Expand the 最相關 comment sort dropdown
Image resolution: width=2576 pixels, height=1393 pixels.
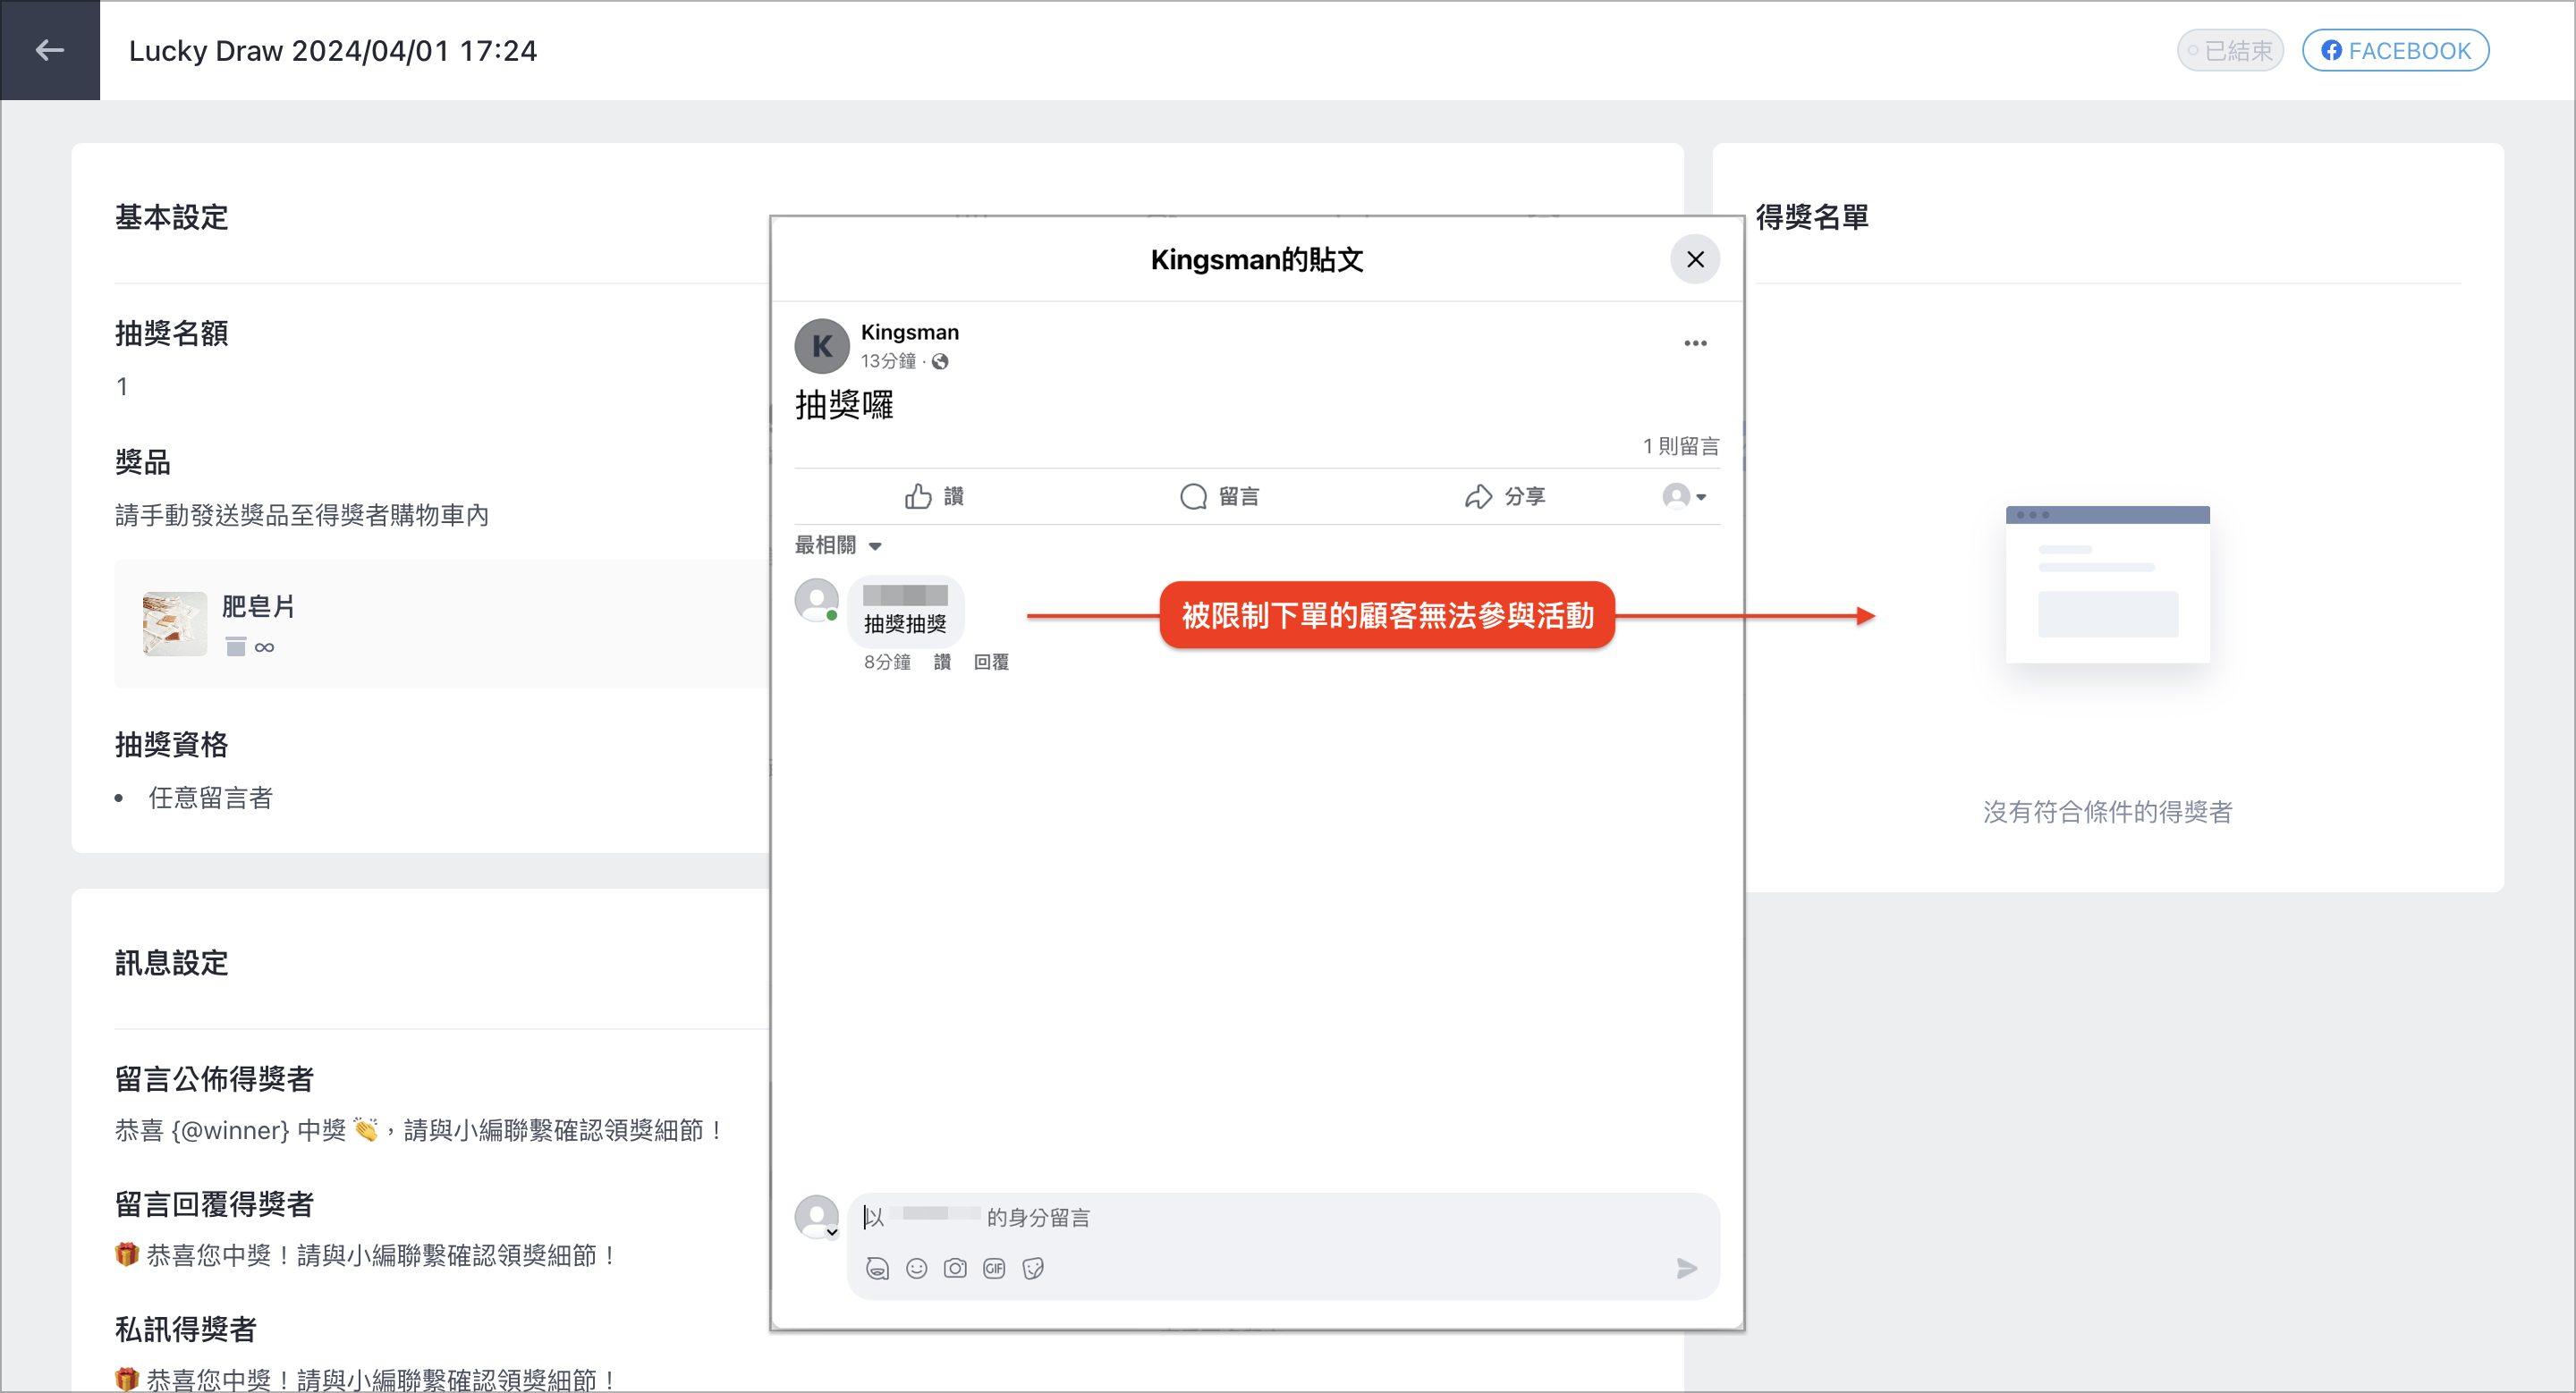[x=837, y=545]
